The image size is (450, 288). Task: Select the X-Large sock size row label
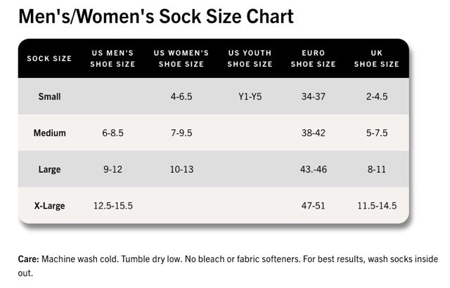pyautogui.click(x=49, y=206)
